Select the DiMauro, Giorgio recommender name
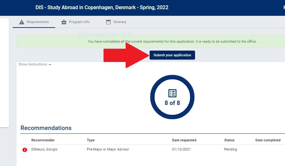 [x=45, y=149]
